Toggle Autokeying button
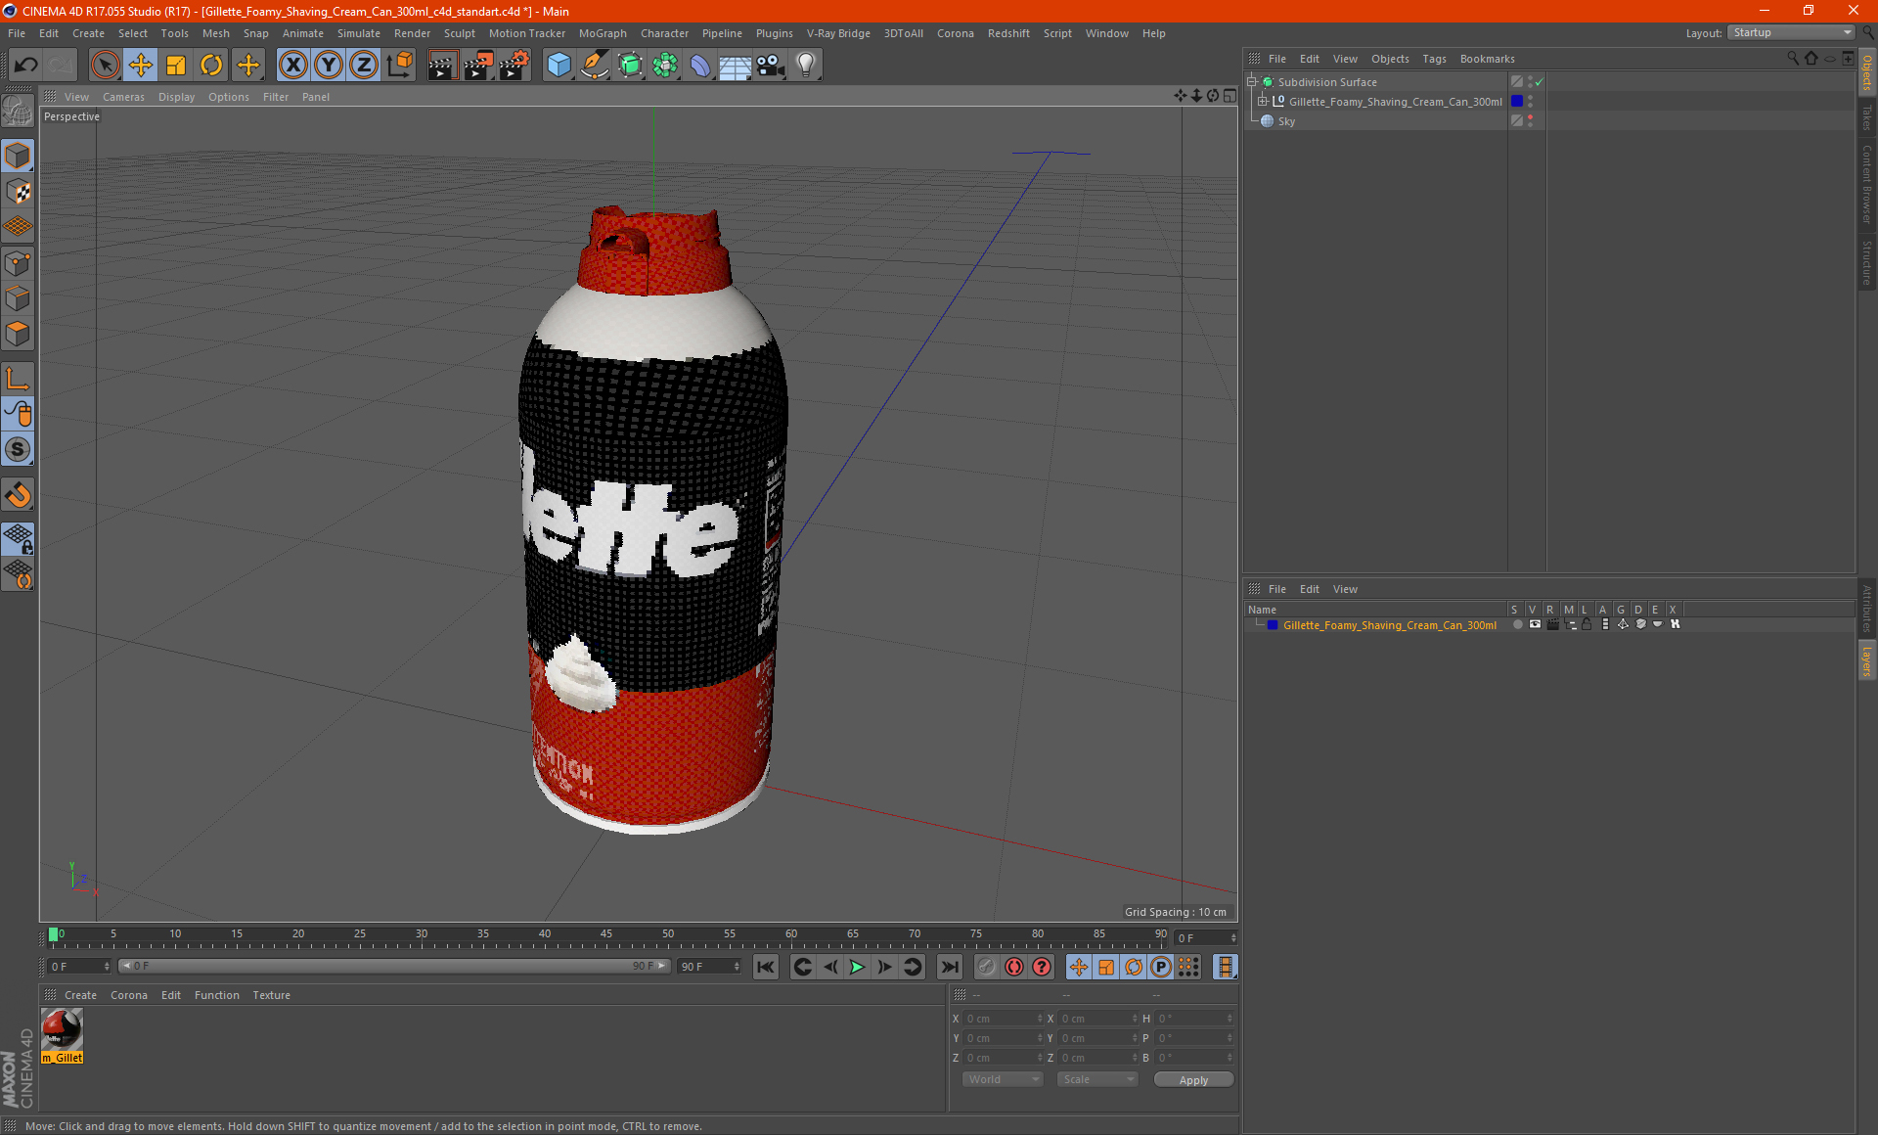 1014,967
